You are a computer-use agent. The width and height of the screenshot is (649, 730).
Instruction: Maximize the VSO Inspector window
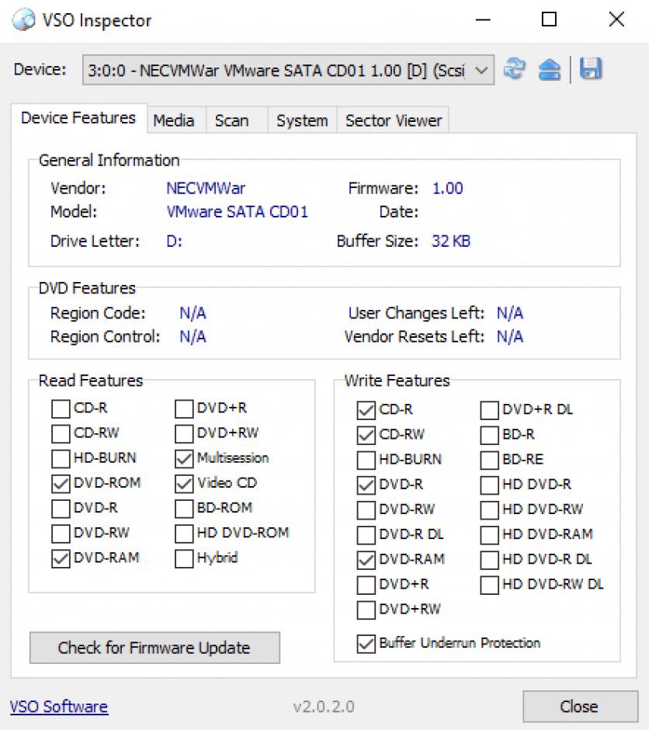click(x=549, y=19)
